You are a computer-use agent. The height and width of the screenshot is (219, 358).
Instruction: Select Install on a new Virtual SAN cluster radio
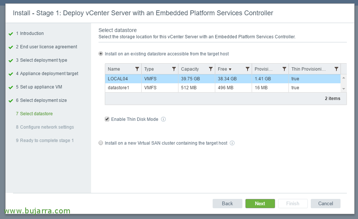pos(101,143)
